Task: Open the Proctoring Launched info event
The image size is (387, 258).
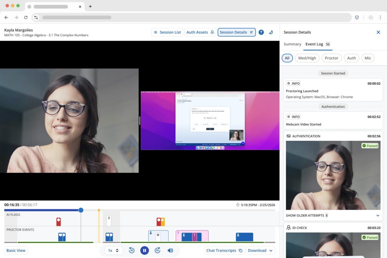Action: click(x=333, y=90)
